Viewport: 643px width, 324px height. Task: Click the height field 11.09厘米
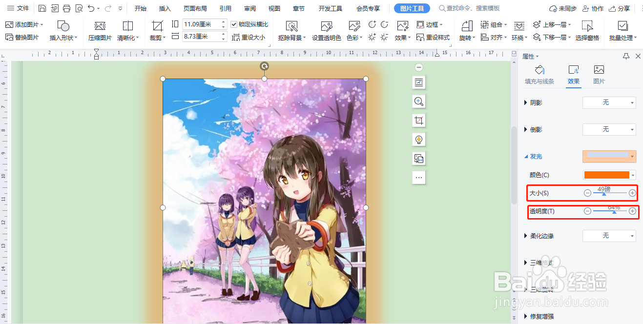pyautogui.click(x=202, y=24)
